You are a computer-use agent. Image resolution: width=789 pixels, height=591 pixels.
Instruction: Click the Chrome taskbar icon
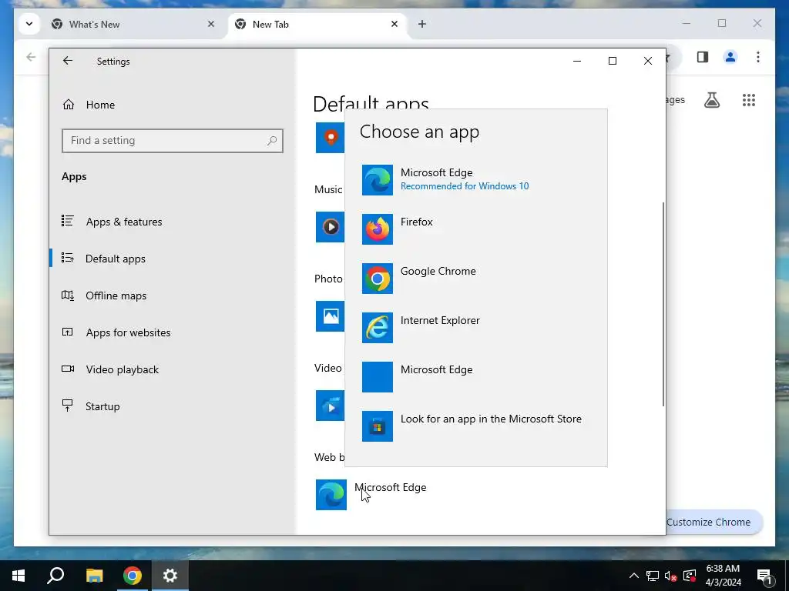[133, 576]
